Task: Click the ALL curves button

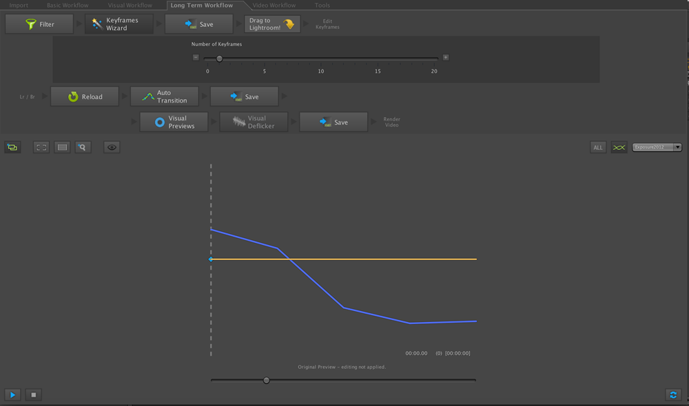Action: tap(598, 147)
